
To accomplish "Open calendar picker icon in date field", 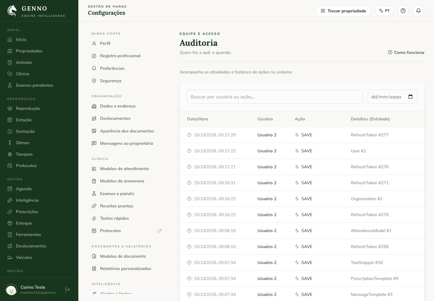I will 410,97.
